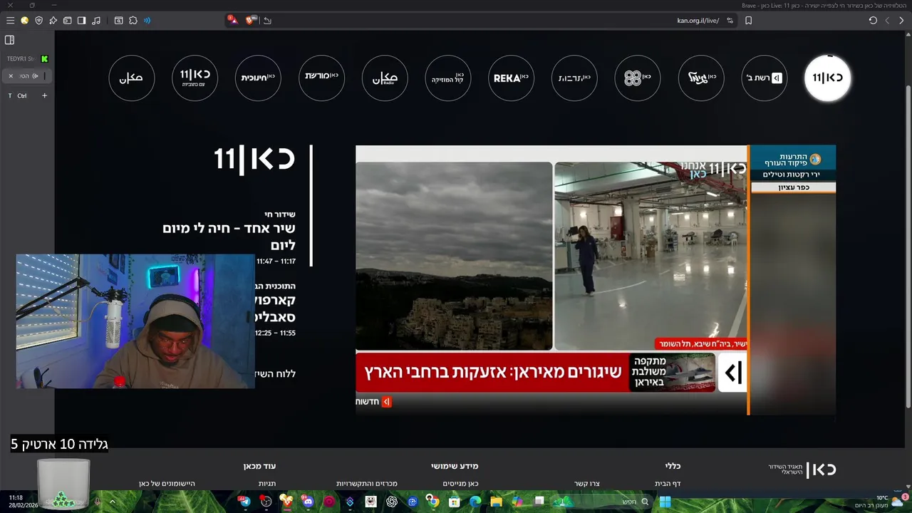Click the Leo AI sparkle icon
The image size is (912, 513).
(53, 21)
